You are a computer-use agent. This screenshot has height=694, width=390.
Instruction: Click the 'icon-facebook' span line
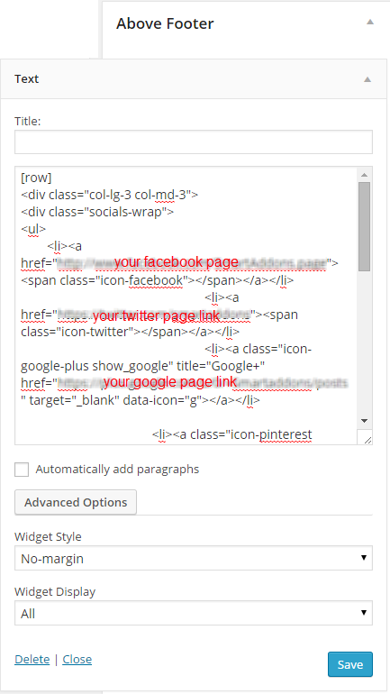click(x=158, y=280)
